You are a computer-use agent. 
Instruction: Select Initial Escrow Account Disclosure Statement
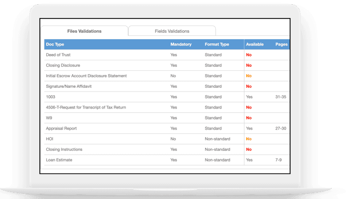point(167,76)
